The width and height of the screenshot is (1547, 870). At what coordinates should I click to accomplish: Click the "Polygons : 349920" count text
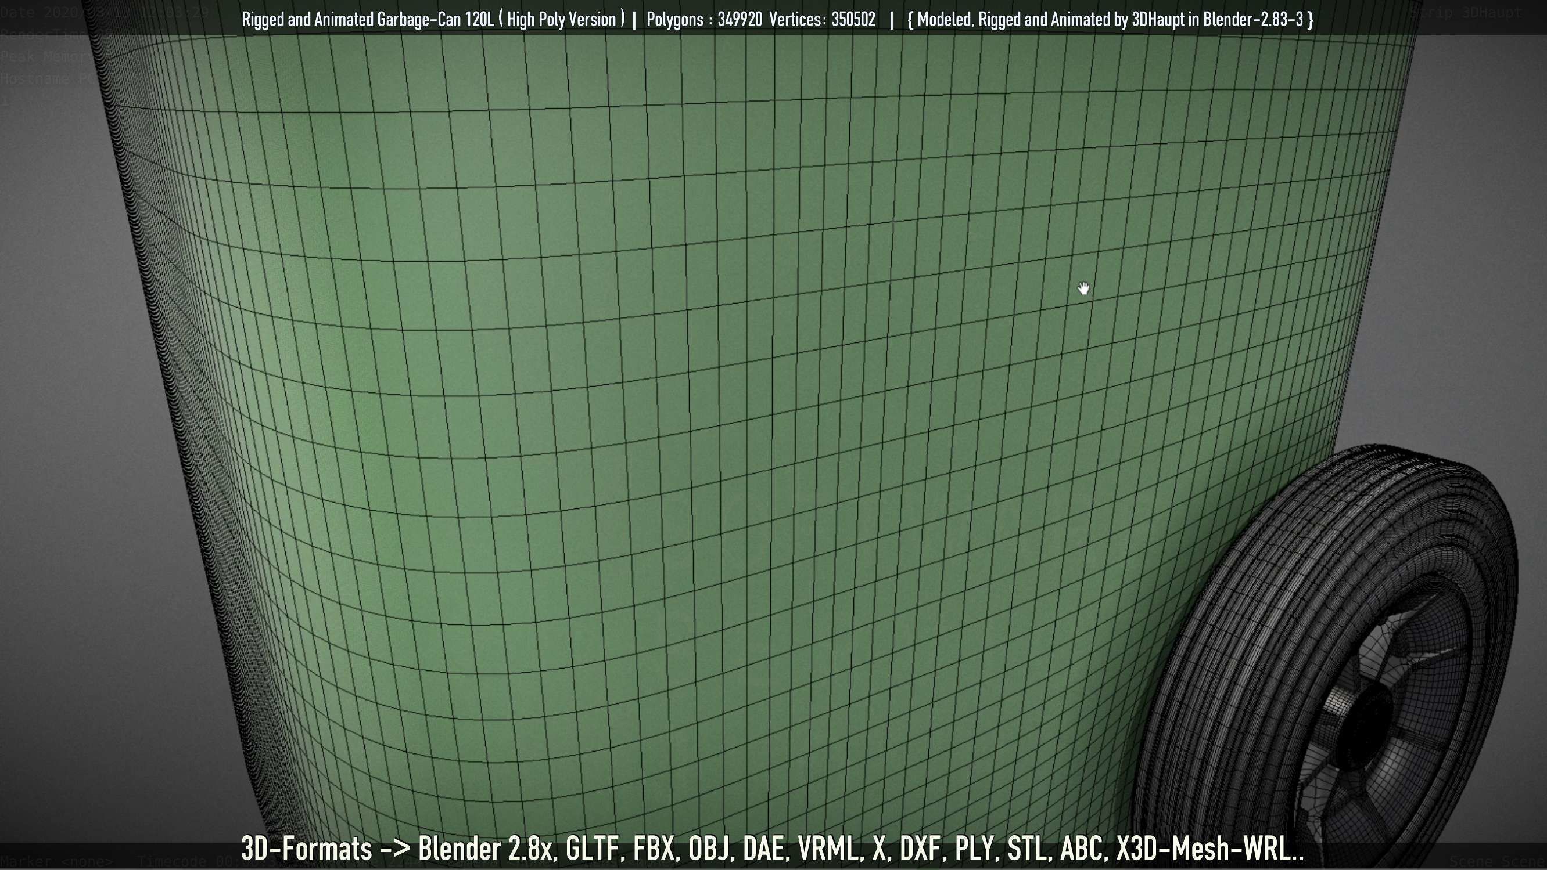pos(705,19)
